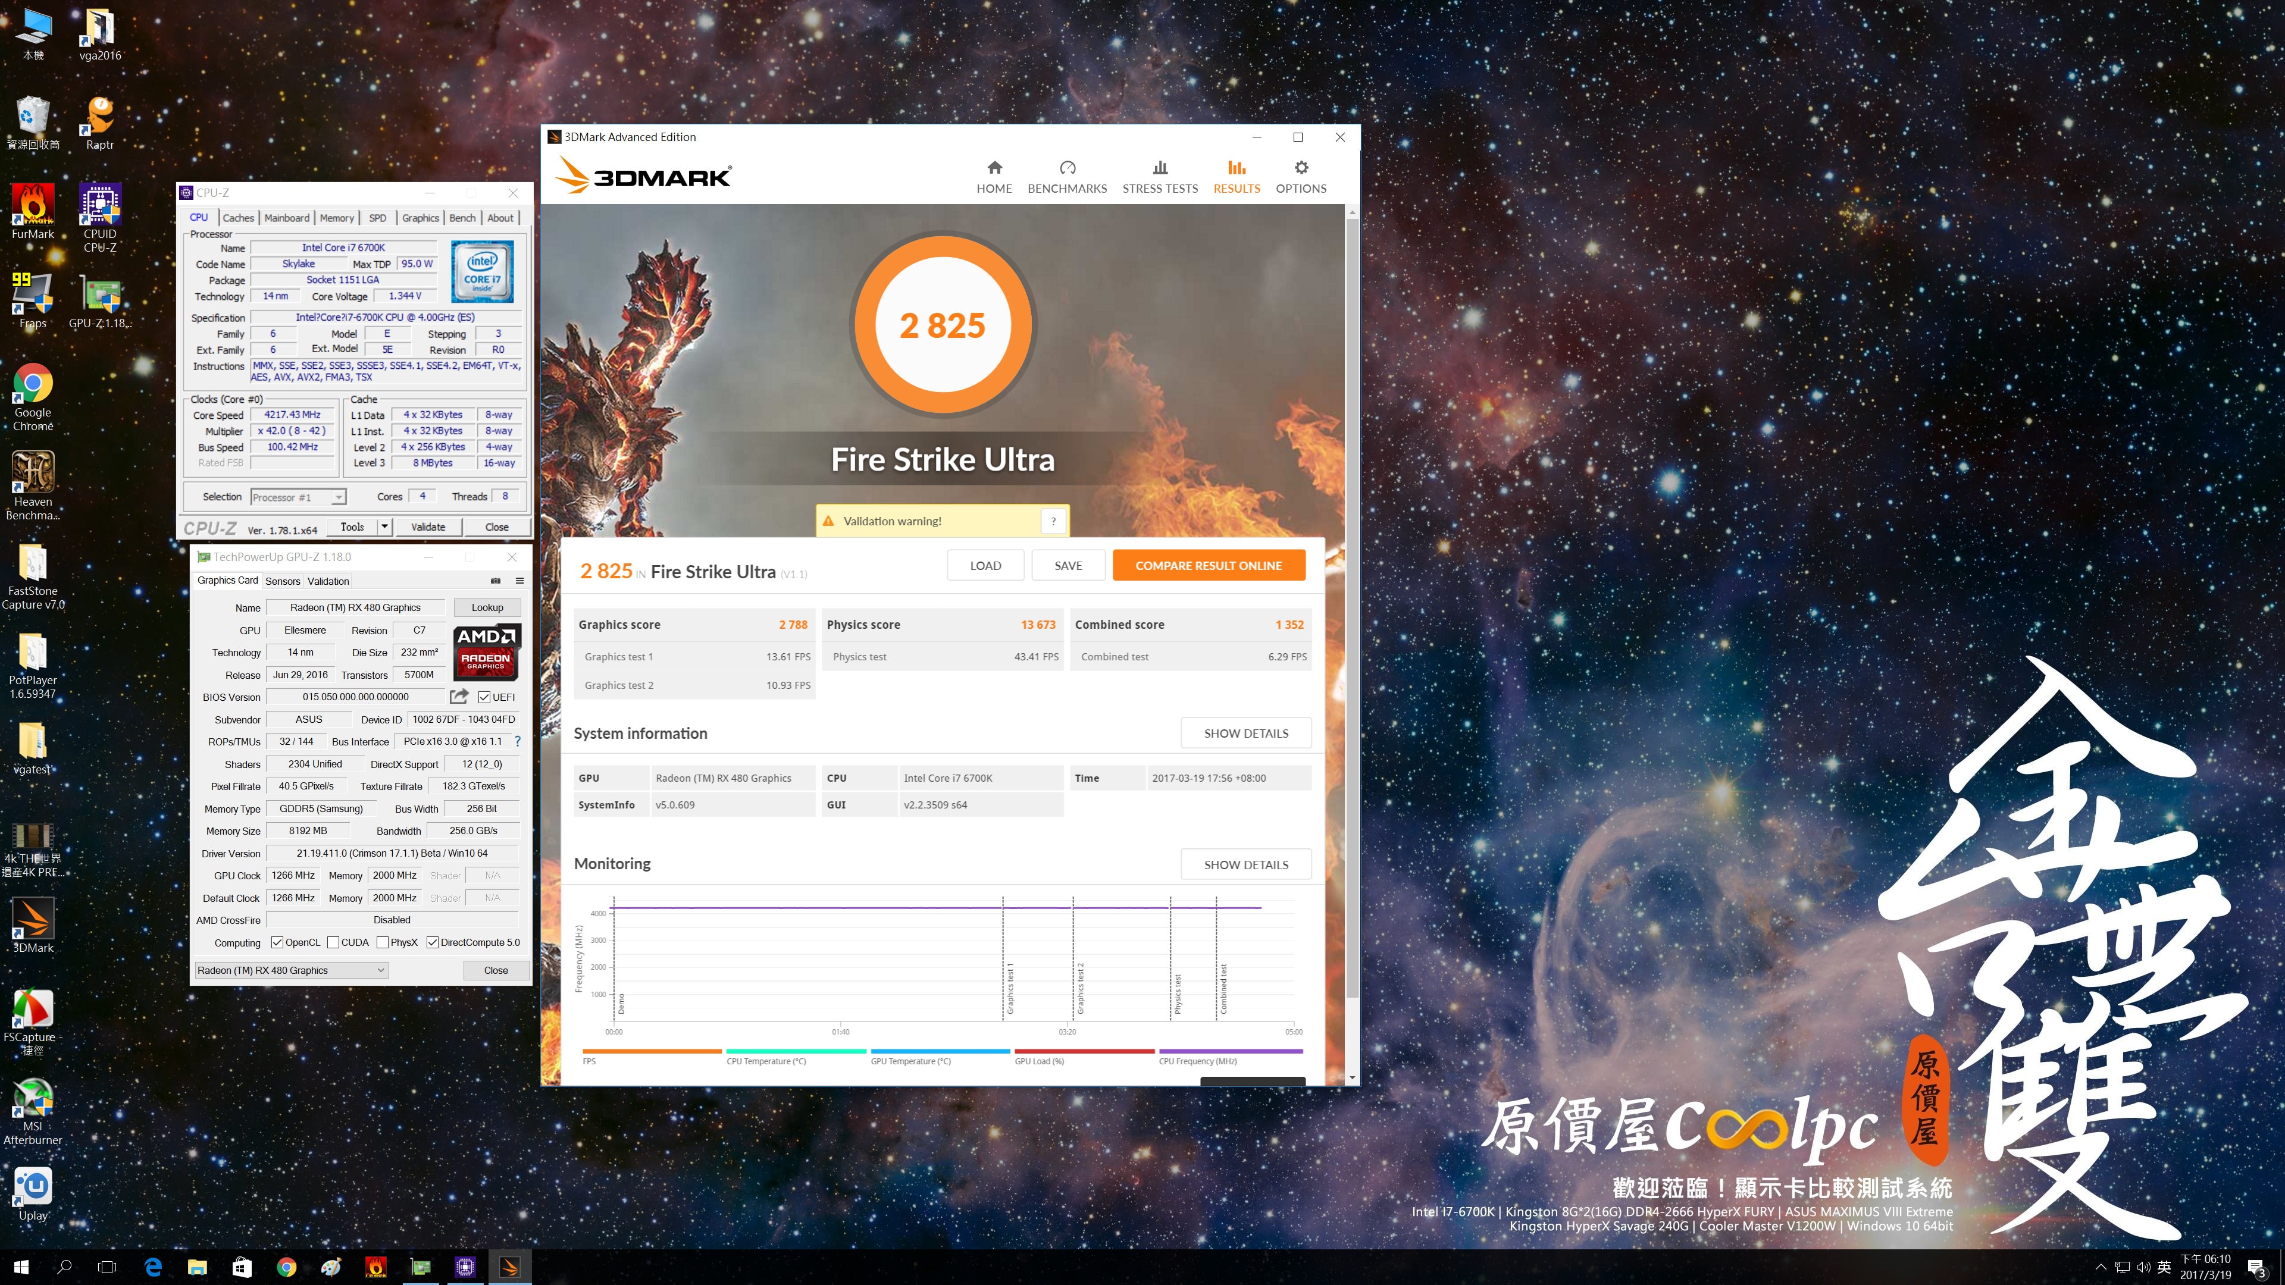
Task: Switch to Sensors tab in GPU-Z
Action: click(282, 581)
